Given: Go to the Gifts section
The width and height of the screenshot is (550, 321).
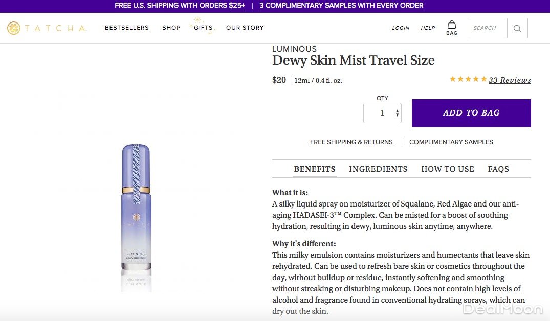Looking at the screenshot, I should pyautogui.click(x=203, y=28).
